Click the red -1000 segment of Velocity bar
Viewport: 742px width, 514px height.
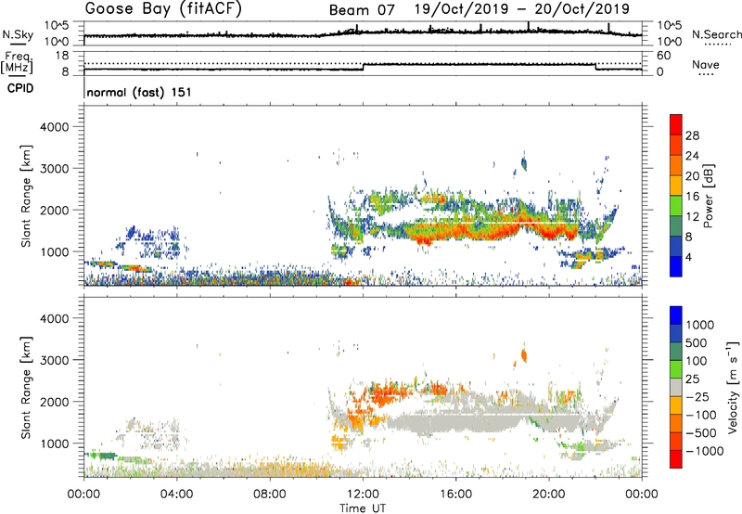point(676,459)
